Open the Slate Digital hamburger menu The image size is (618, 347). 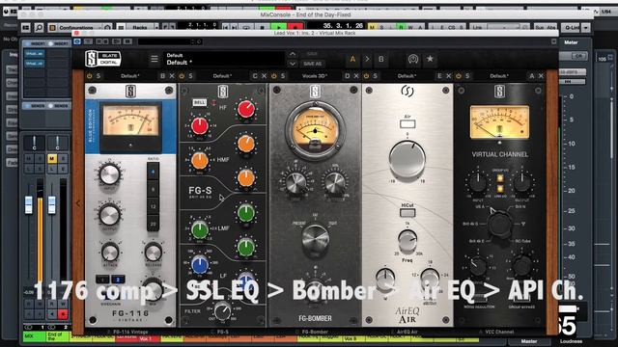pyautogui.click(x=154, y=59)
